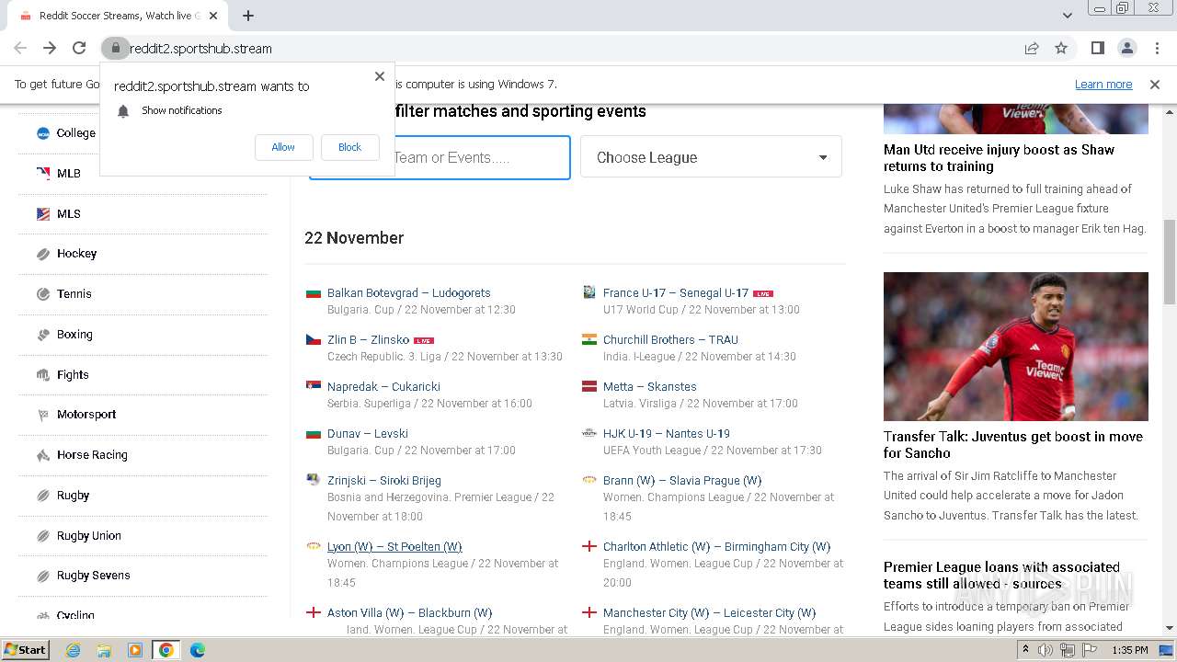This screenshot has height=662, width=1177.
Task: Open Premier League loans article headline
Action: [x=1001, y=576]
